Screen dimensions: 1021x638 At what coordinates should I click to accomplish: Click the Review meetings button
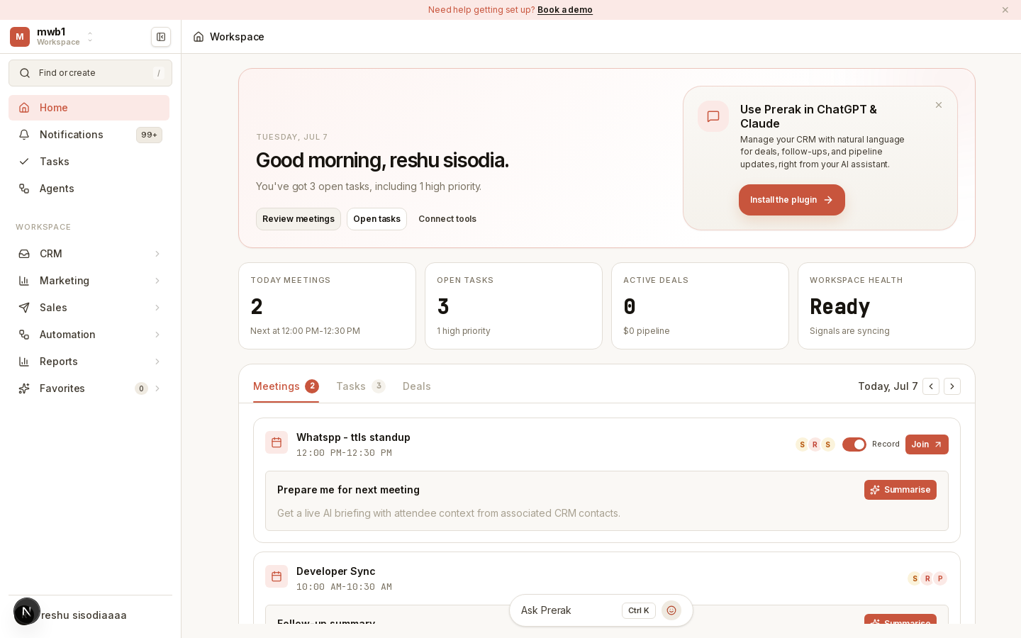tap(299, 219)
